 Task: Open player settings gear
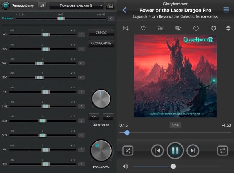click(214, 28)
